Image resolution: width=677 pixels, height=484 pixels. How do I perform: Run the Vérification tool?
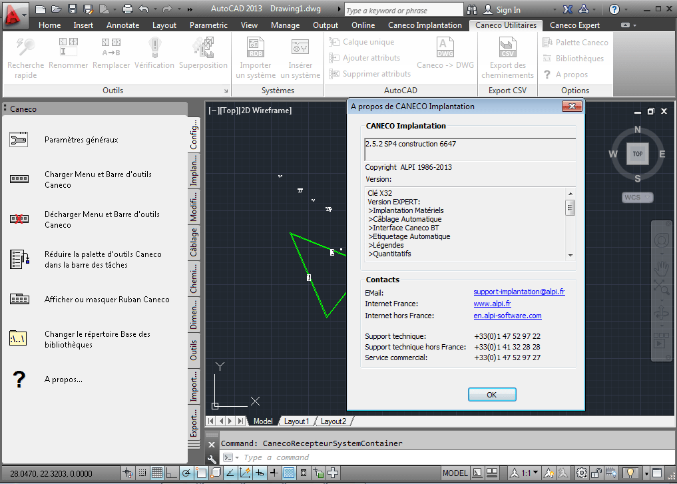tap(154, 54)
